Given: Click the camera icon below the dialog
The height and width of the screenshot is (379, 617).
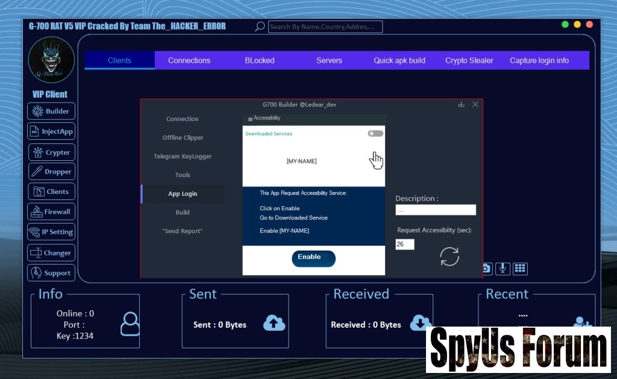Looking at the screenshot, I should (x=486, y=269).
